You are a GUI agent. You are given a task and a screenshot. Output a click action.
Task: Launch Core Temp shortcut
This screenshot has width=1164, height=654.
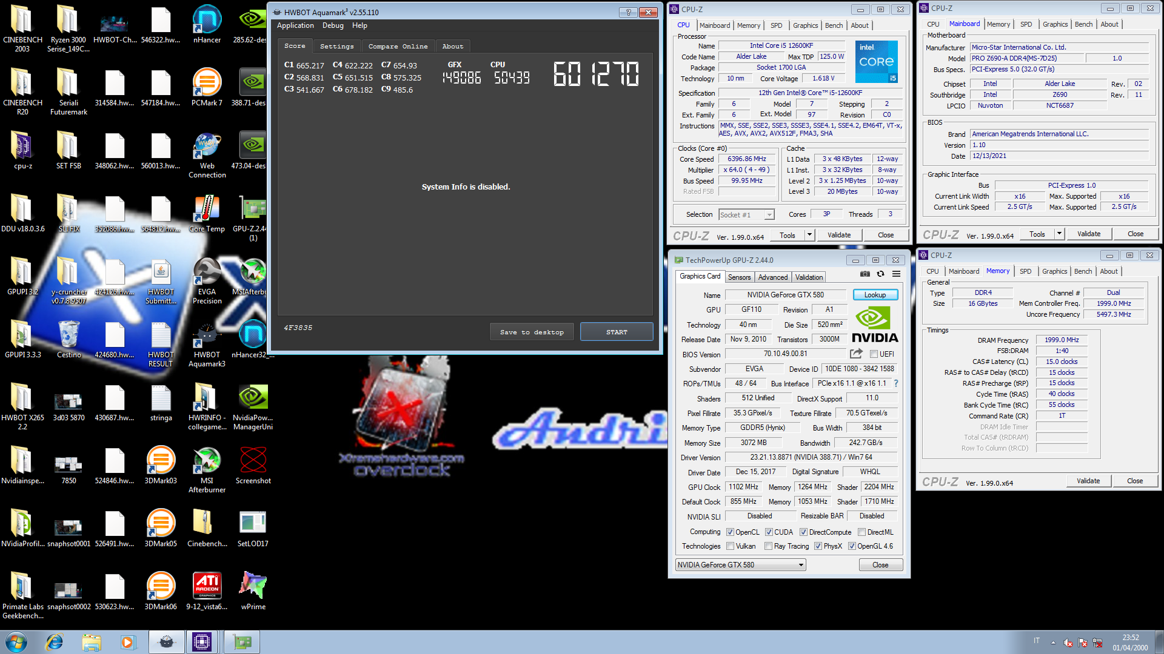click(207, 213)
